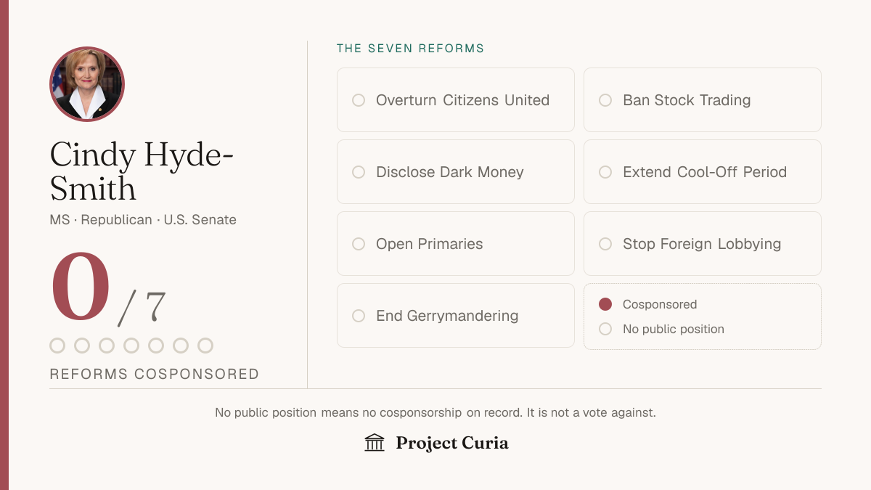871x490 pixels.
Task: Click the first score circle under 0/7
Action: [57, 346]
